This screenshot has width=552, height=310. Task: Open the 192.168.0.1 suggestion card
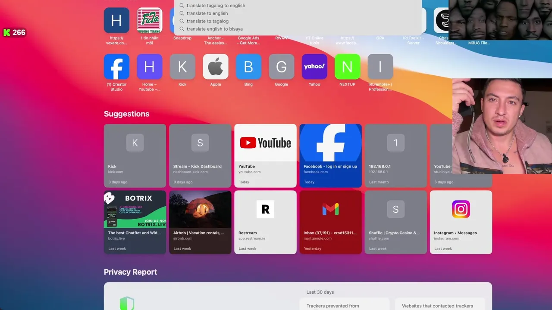[395, 156]
